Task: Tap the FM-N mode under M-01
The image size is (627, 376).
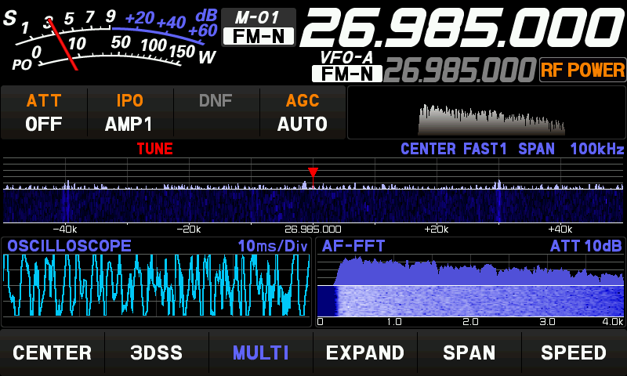Action: pos(258,35)
